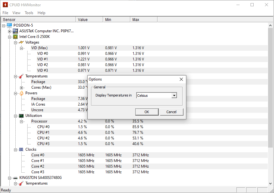Expand the Cores (Max) temperatures node
The height and width of the screenshot is (193, 274).
[21, 88]
